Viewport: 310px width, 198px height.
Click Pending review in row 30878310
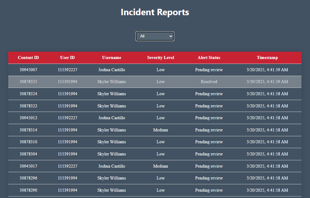point(209,142)
